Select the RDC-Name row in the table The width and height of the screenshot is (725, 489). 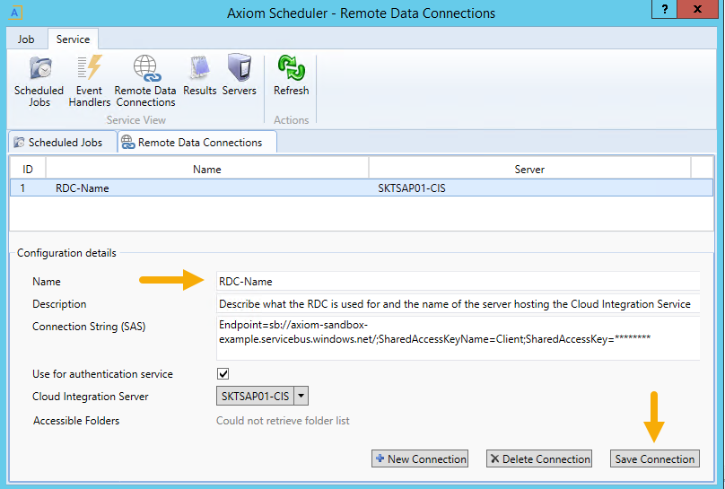pyautogui.click(x=361, y=188)
